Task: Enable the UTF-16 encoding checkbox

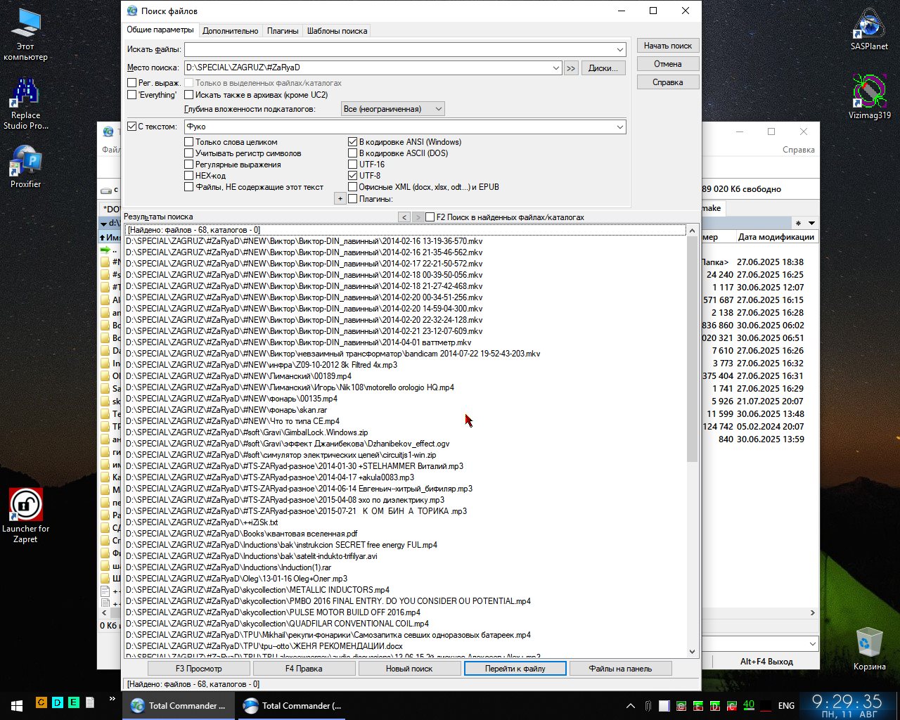Action: pyautogui.click(x=353, y=165)
